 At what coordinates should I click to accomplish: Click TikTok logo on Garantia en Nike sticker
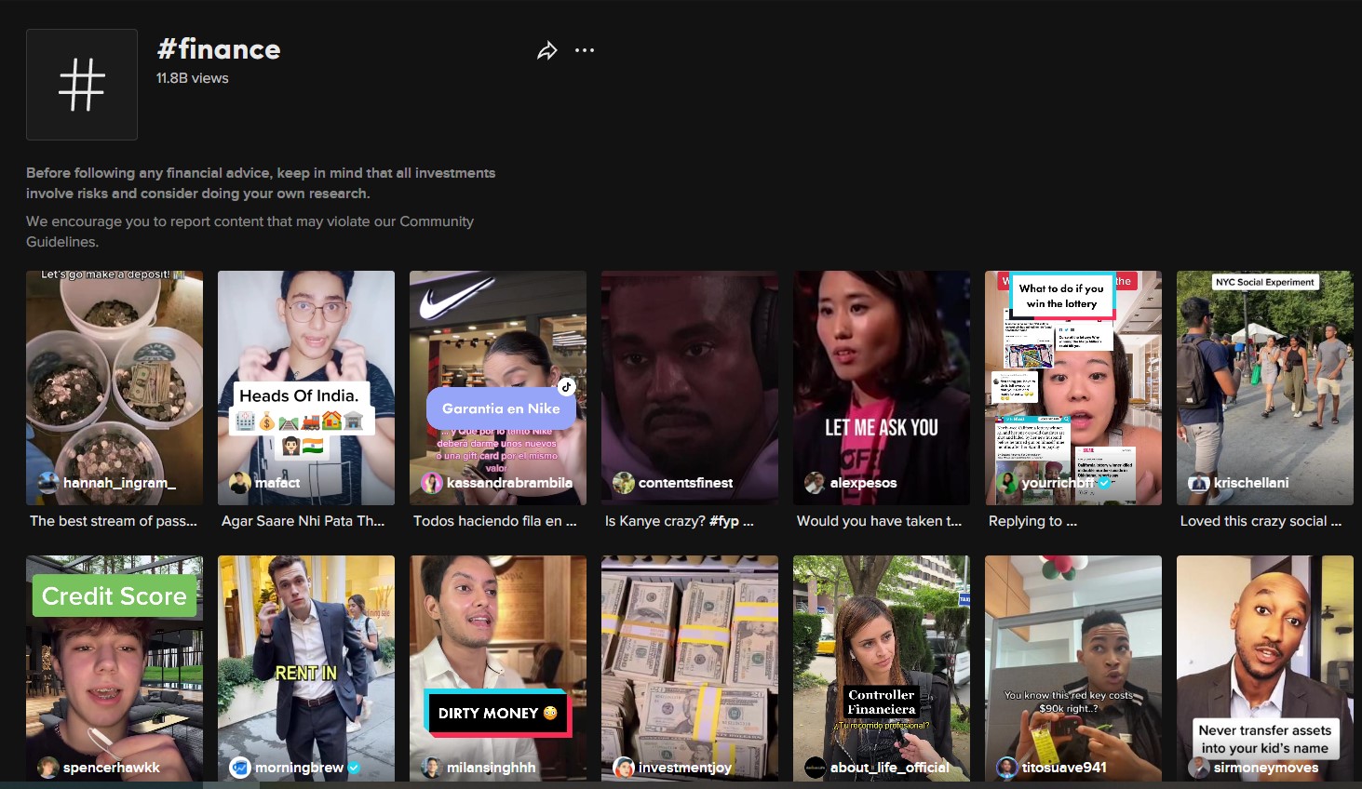click(566, 387)
